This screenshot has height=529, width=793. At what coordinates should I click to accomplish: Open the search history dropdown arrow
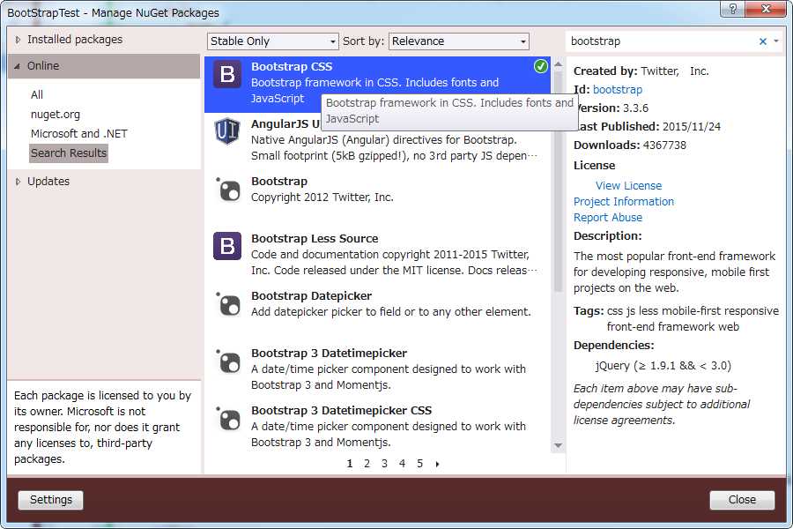[775, 41]
